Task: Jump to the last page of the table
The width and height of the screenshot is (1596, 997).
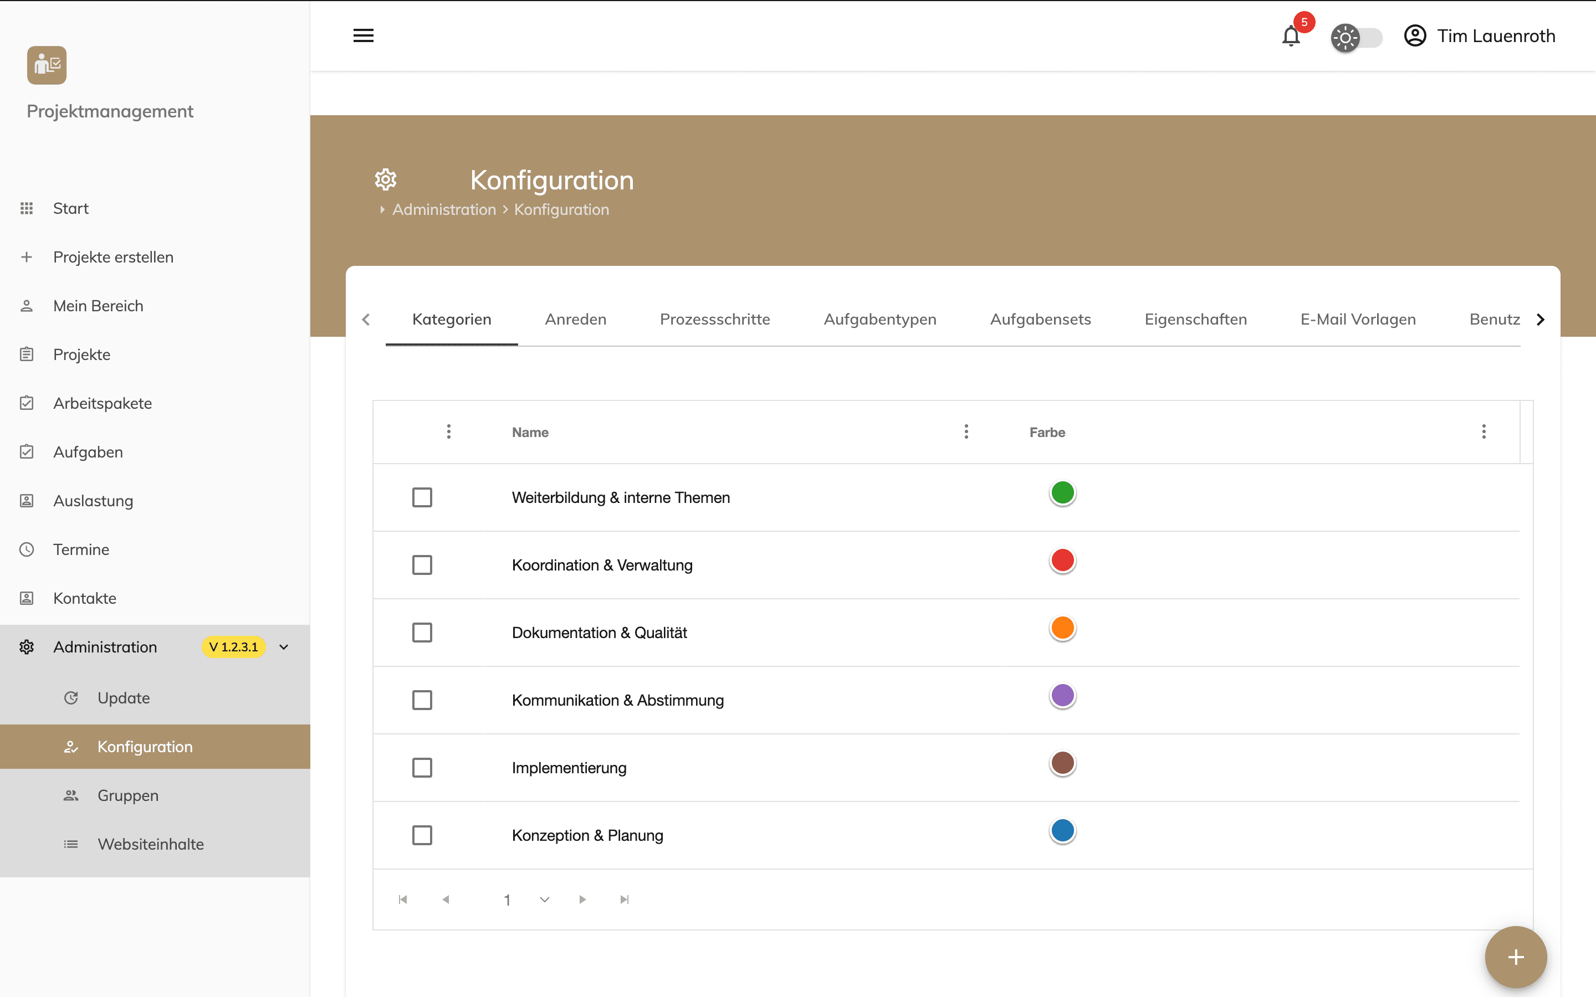Action: click(625, 900)
